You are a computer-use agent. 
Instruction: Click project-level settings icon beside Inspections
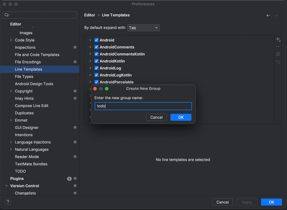point(75,47)
